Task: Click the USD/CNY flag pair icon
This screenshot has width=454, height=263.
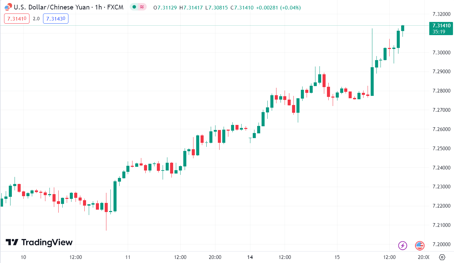Action: pyautogui.click(x=8, y=7)
